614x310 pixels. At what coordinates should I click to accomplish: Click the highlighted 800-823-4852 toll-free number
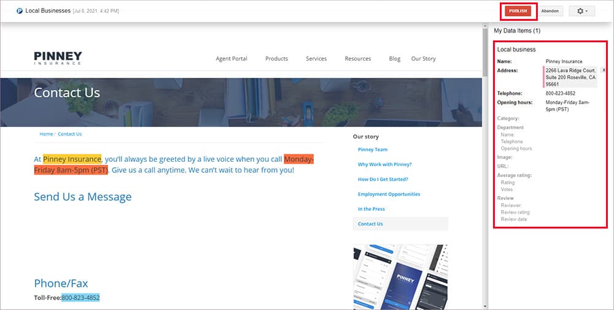80,298
